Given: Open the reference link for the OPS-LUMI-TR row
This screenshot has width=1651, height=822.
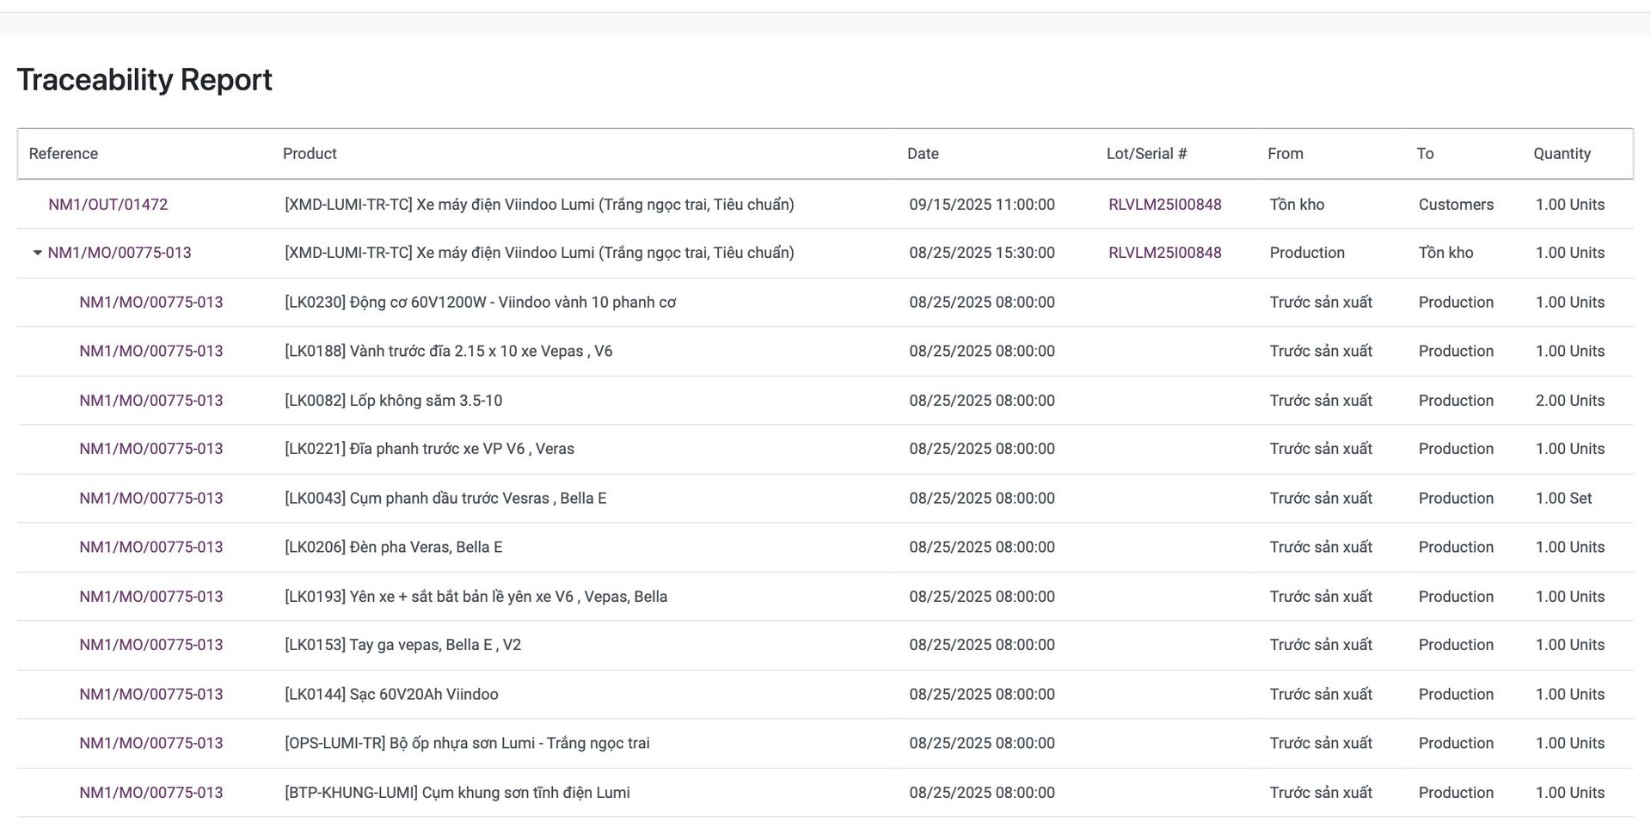Looking at the screenshot, I should point(151,743).
